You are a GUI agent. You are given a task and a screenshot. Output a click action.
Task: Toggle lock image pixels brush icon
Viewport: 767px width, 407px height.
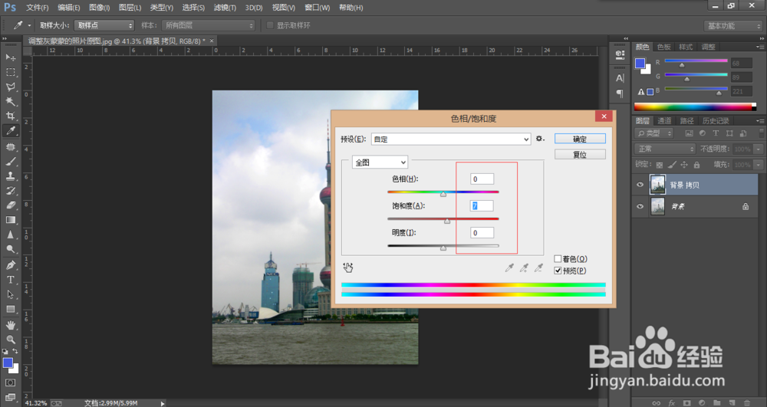[672, 165]
